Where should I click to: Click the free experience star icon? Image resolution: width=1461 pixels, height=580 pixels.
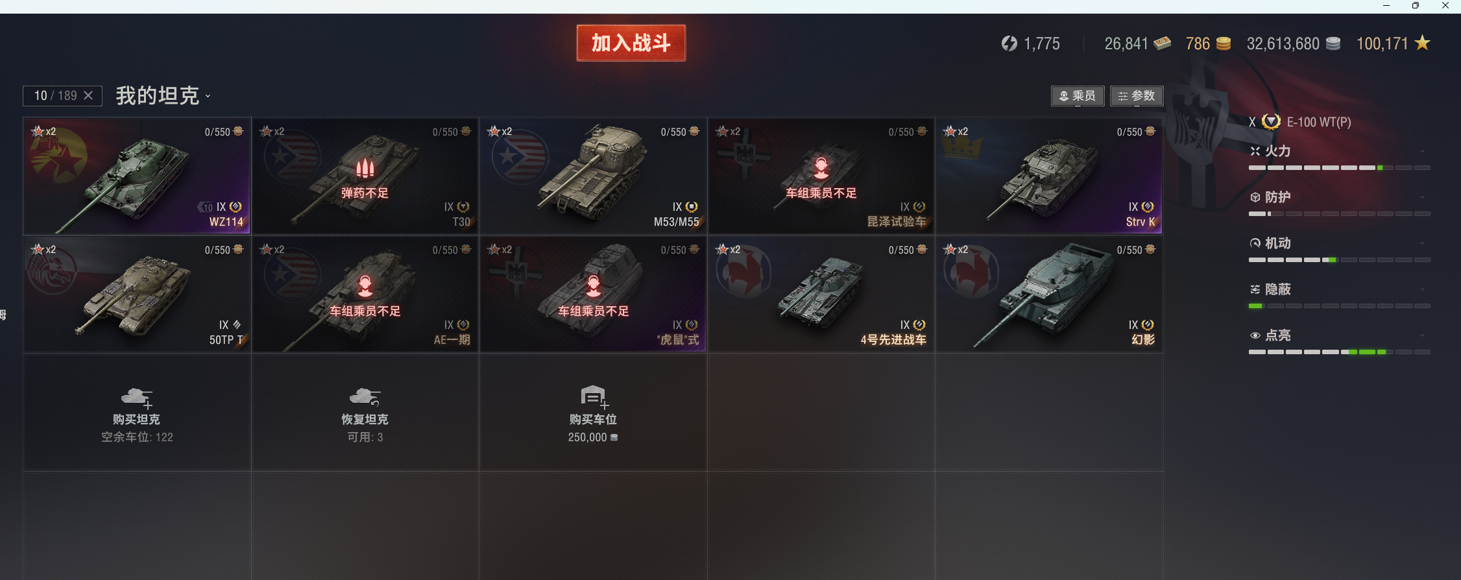click(1423, 43)
